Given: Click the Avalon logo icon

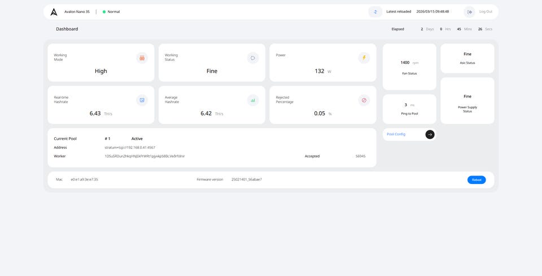Looking at the screenshot, I should 54,12.
